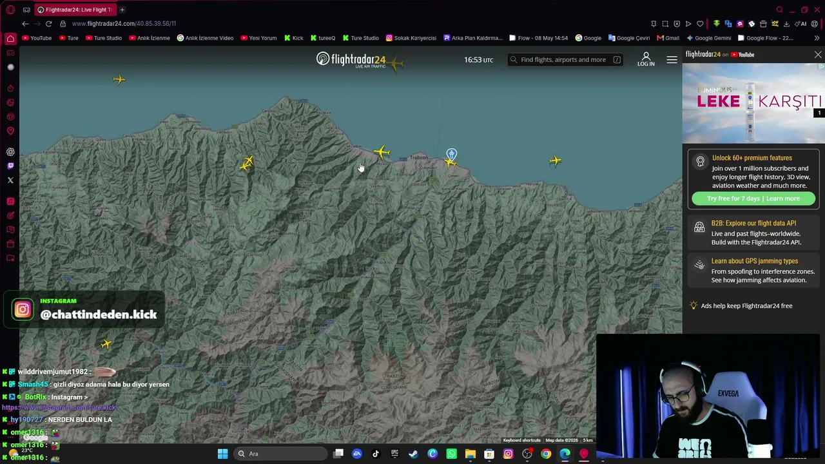Open B2B flight data API link

[x=753, y=223]
